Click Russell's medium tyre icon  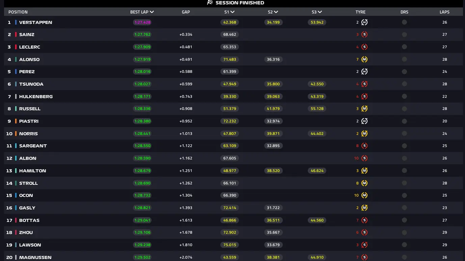[x=364, y=109]
